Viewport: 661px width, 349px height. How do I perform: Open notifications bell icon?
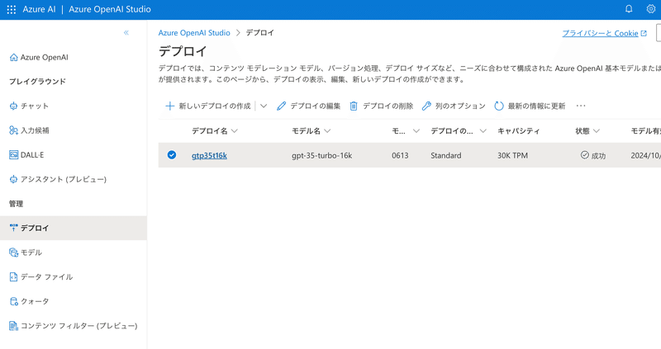629,9
